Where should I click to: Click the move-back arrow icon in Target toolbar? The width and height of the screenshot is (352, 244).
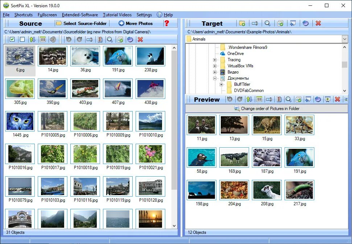click(x=293, y=23)
